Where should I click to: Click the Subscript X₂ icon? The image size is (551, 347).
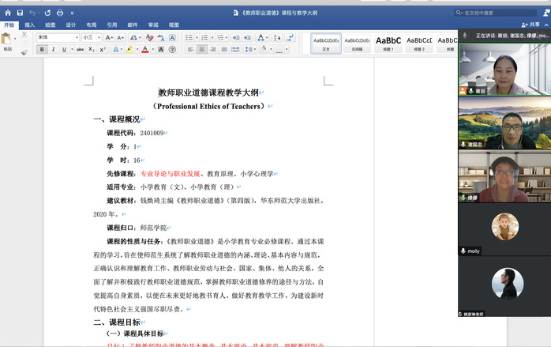click(x=92, y=49)
